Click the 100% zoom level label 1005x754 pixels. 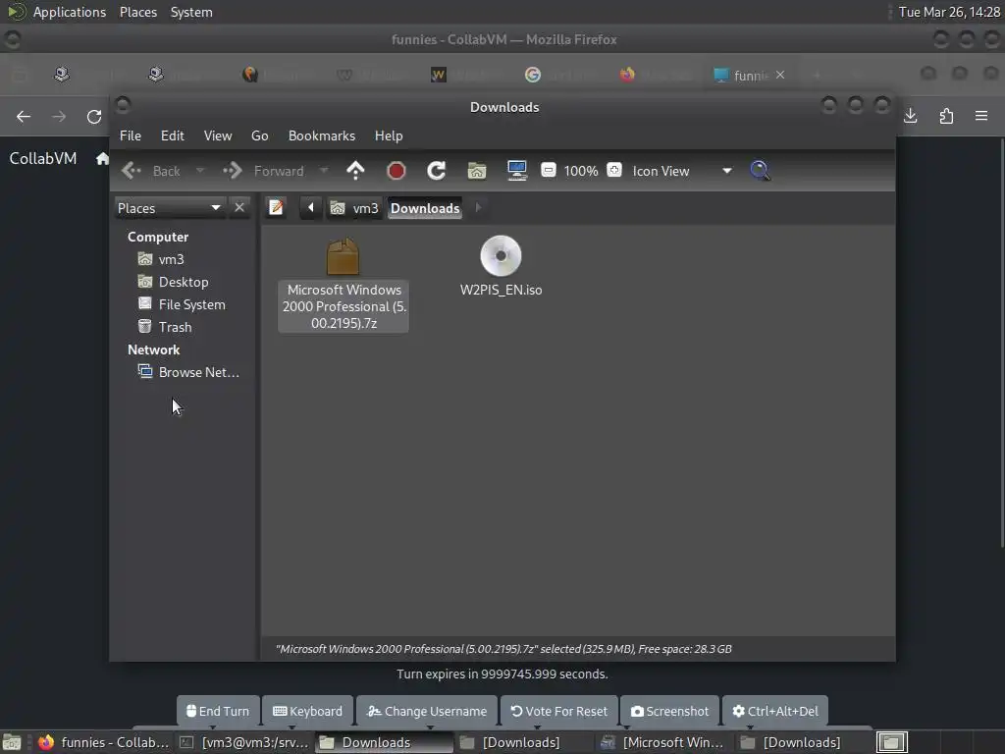coord(581,171)
